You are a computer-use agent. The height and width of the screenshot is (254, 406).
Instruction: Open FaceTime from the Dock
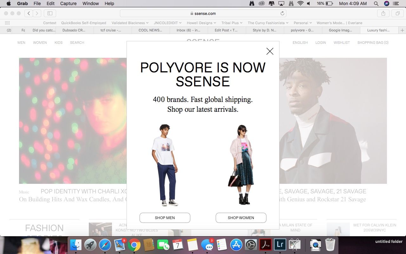click(x=163, y=245)
